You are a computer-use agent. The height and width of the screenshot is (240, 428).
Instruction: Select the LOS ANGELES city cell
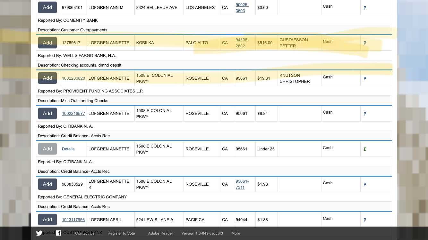200,7
